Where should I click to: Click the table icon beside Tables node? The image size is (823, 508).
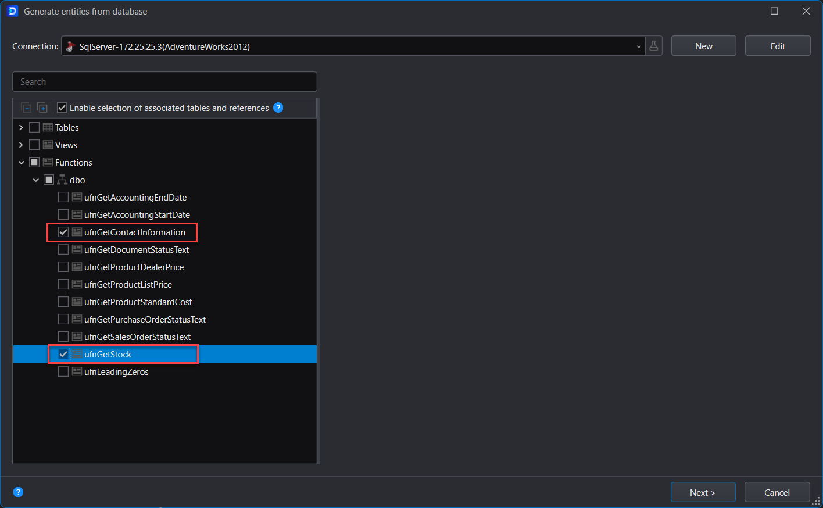point(48,127)
